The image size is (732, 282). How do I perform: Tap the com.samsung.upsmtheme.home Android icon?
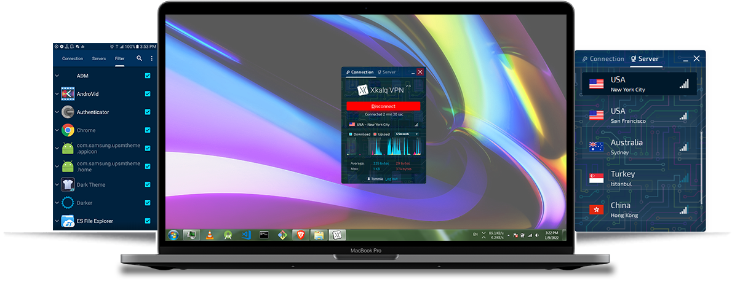coord(68,166)
